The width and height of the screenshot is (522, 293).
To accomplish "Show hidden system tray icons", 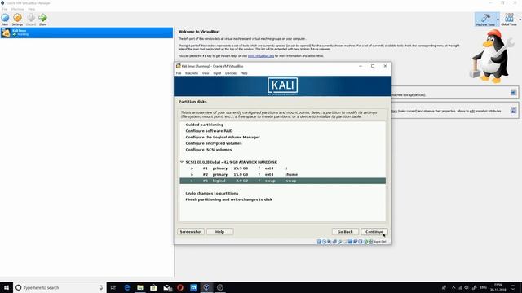I will click(453, 287).
